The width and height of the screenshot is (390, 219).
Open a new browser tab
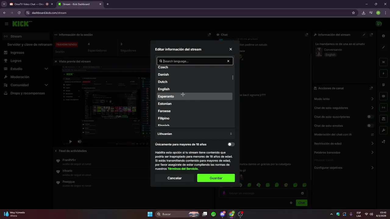click(x=108, y=4)
